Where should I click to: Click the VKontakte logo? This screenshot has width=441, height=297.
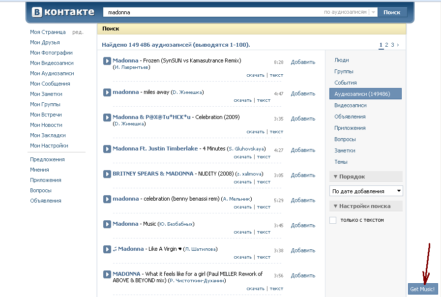pyautogui.click(x=63, y=12)
